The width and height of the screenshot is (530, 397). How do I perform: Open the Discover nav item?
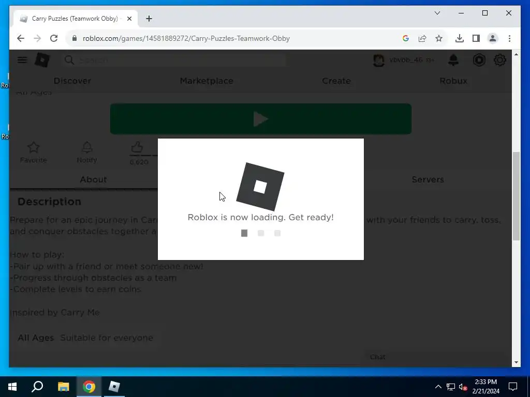pyautogui.click(x=72, y=81)
